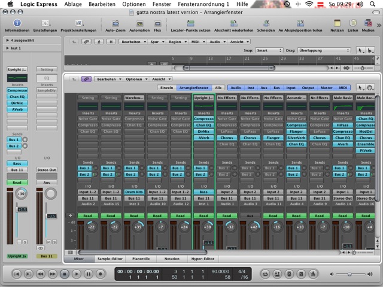Click the SMPTE position display
The height and width of the screenshot is (287, 383).
[x=138, y=271]
